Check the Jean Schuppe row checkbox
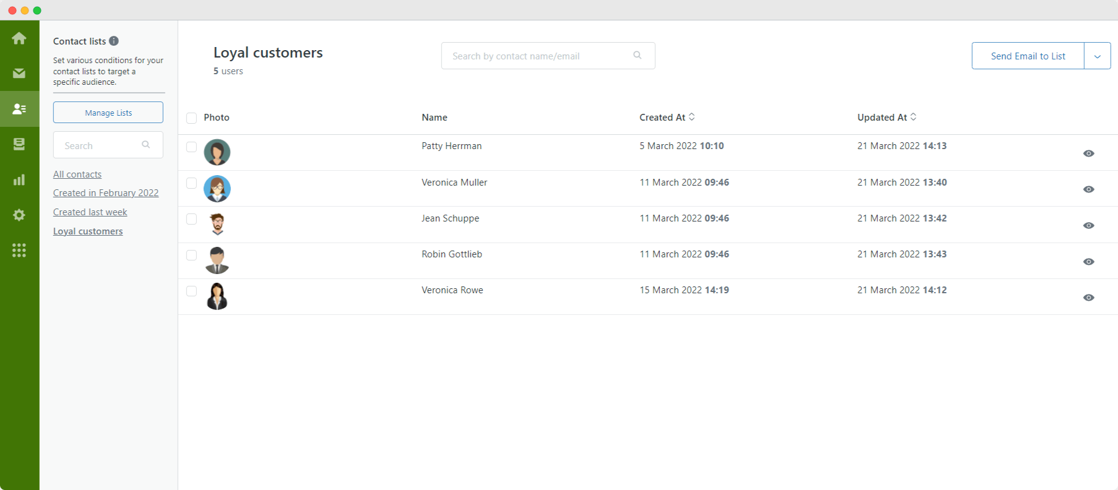The width and height of the screenshot is (1118, 490). 192,219
